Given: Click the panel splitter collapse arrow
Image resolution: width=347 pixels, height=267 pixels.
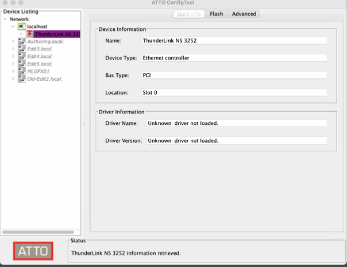Looking at the screenshot, I should pos(84,122).
